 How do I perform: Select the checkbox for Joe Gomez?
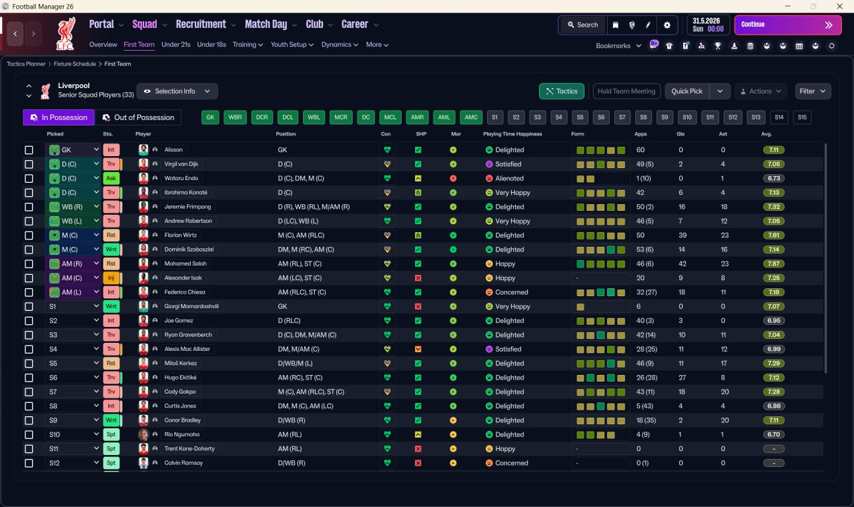click(x=29, y=321)
